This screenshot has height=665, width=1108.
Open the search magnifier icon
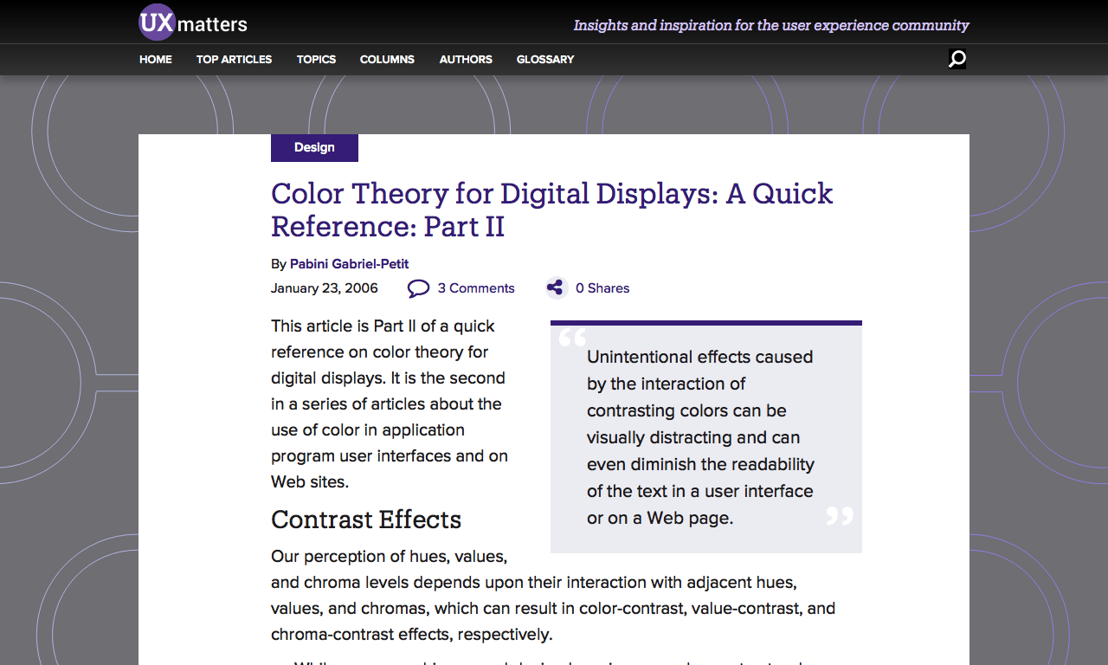click(957, 59)
